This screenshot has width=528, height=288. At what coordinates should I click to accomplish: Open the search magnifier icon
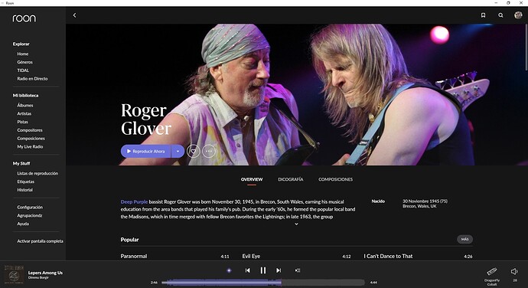coord(500,15)
